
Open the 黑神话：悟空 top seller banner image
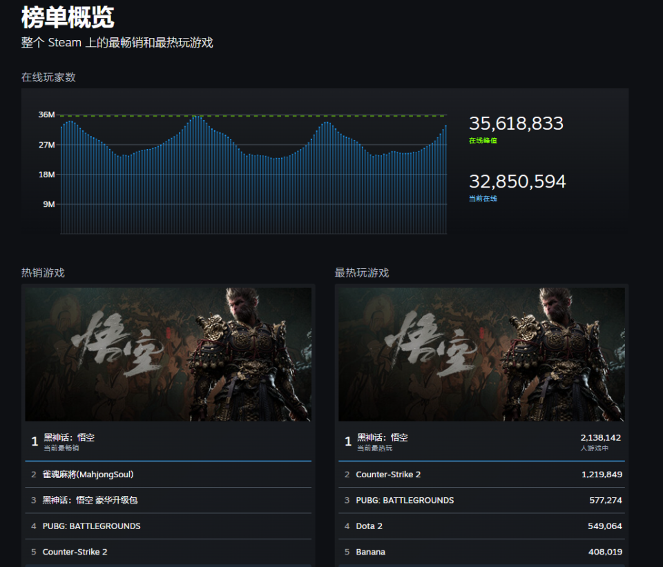pos(169,355)
